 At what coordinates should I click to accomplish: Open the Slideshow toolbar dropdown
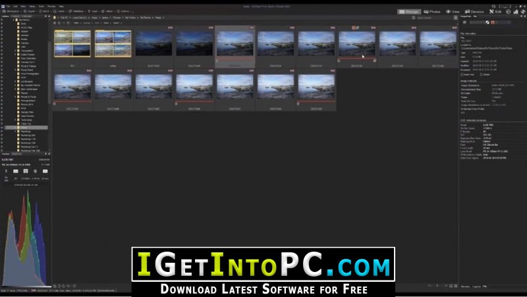click(77, 11)
